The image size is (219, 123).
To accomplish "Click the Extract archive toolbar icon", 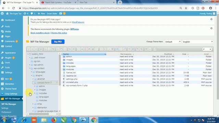I will (x=138, y=49).
